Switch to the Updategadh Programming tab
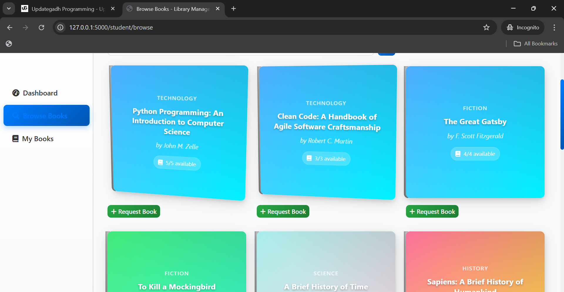The width and height of the screenshot is (564, 292). point(68,9)
